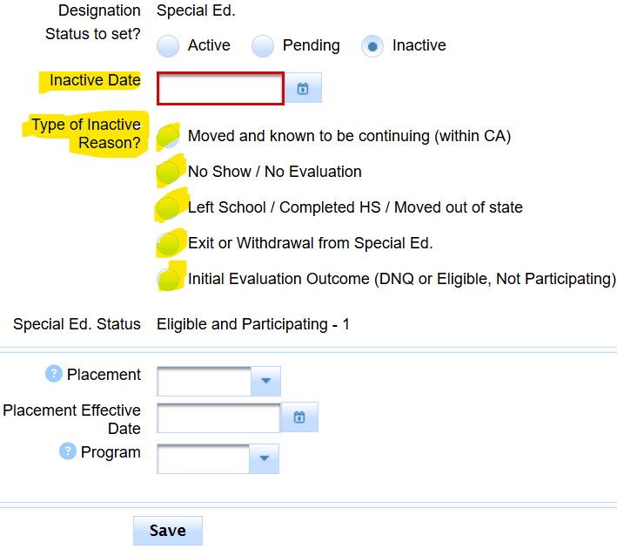This screenshot has width=617, height=556.
Task: Click the help icon beside Program
Action: click(x=68, y=451)
